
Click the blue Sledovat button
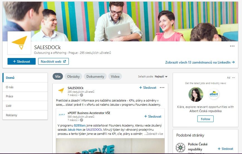click(22, 61)
